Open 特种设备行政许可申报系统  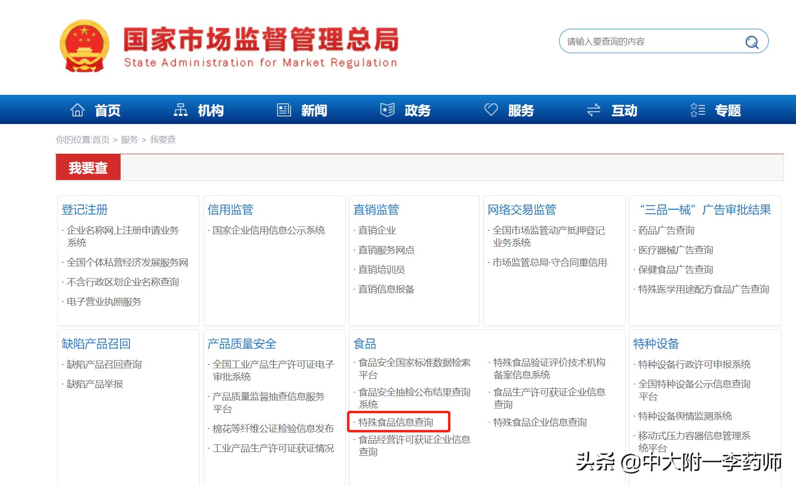click(x=693, y=364)
